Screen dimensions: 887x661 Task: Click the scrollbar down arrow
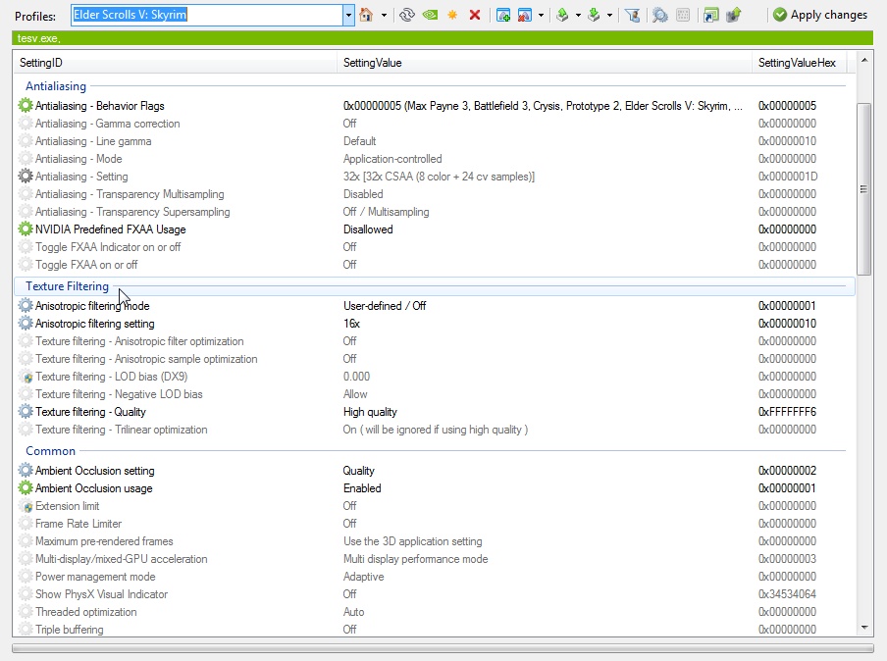863,627
